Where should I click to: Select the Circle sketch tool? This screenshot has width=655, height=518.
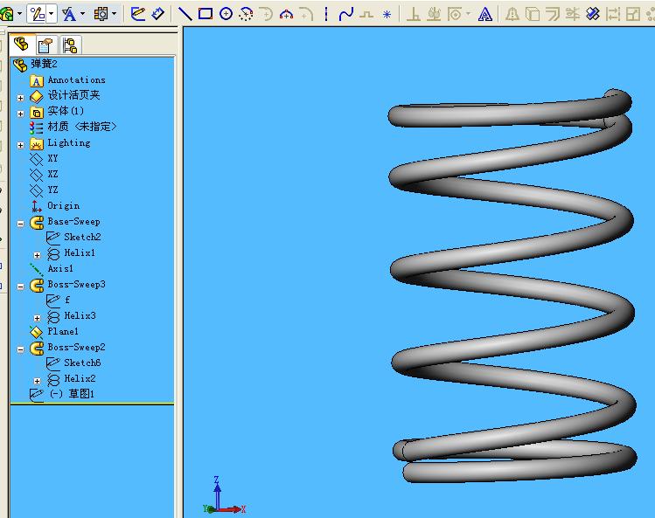pos(226,14)
